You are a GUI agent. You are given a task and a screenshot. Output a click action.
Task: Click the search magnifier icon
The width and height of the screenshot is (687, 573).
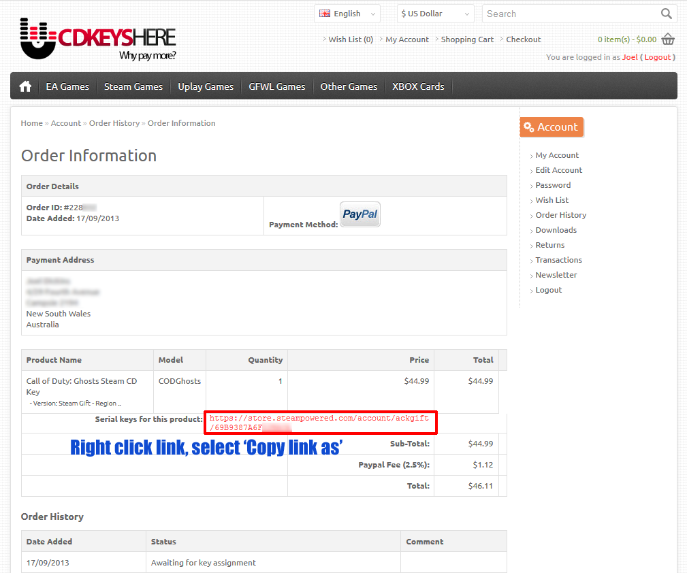pos(666,14)
